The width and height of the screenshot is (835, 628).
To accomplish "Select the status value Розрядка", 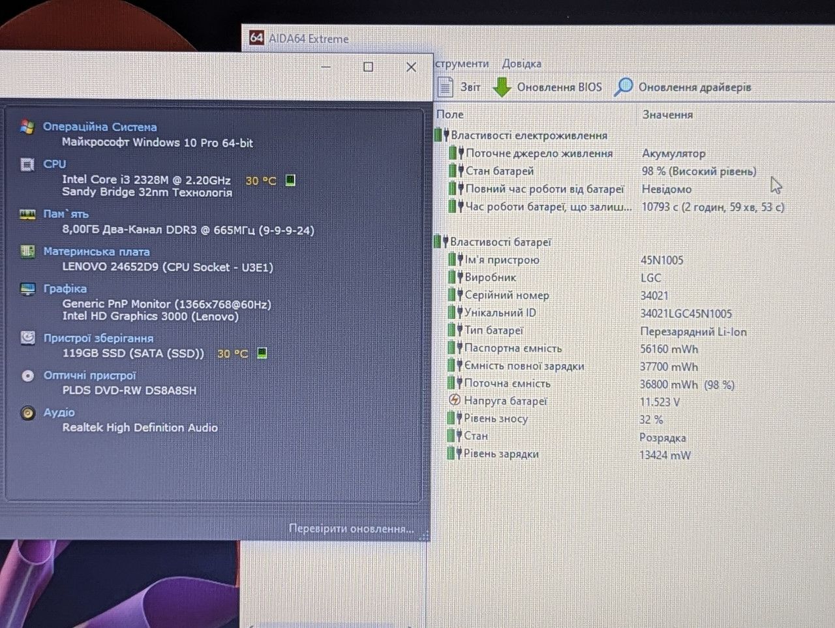I will [662, 438].
